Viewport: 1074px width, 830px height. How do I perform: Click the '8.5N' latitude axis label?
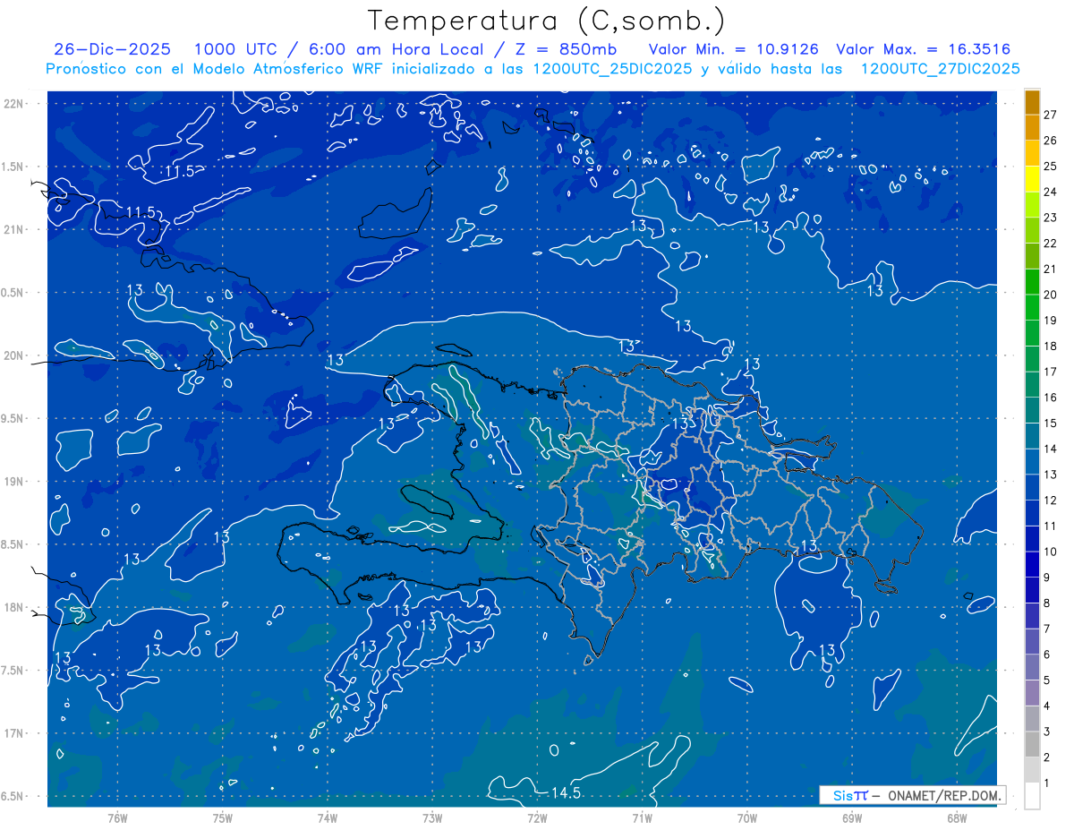coord(13,544)
